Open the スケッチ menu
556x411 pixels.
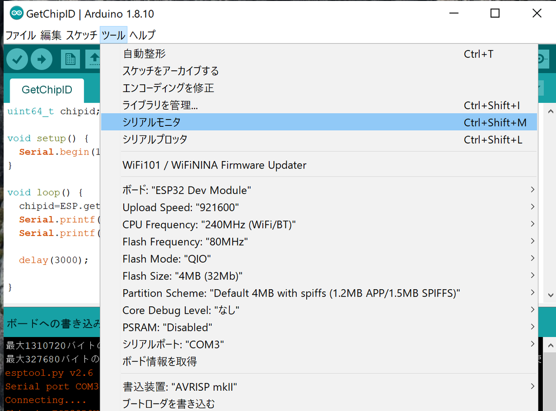(82, 35)
